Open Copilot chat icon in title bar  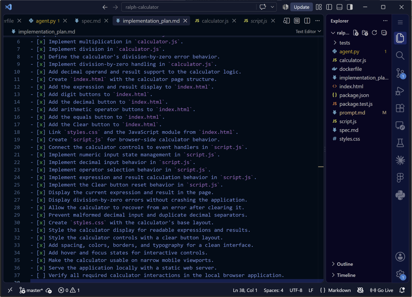[263, 7]
